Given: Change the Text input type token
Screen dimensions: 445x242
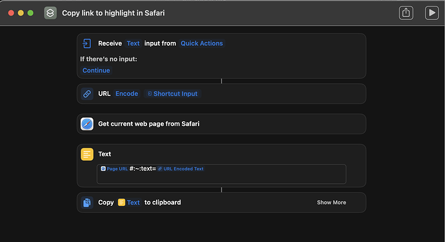Looking at the screenshot, I should pos(133,43).
